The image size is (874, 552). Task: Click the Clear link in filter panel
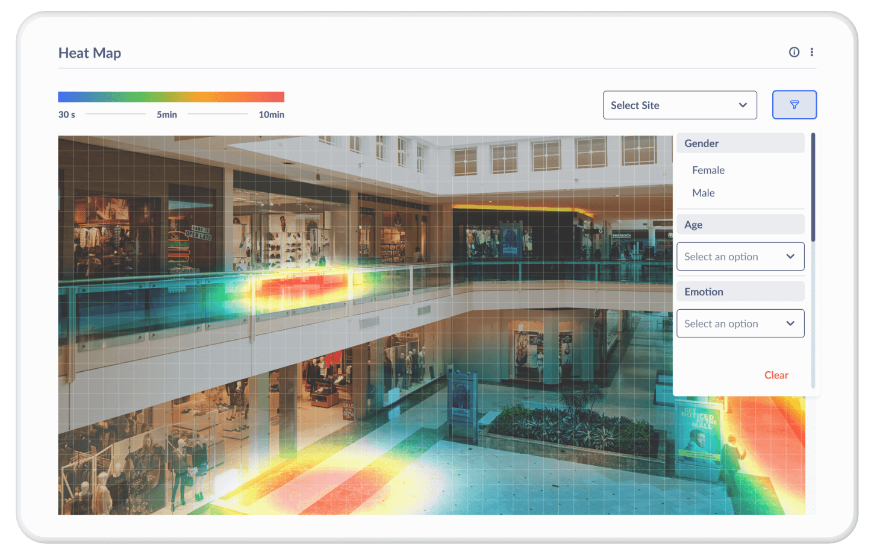pos(776,375)
